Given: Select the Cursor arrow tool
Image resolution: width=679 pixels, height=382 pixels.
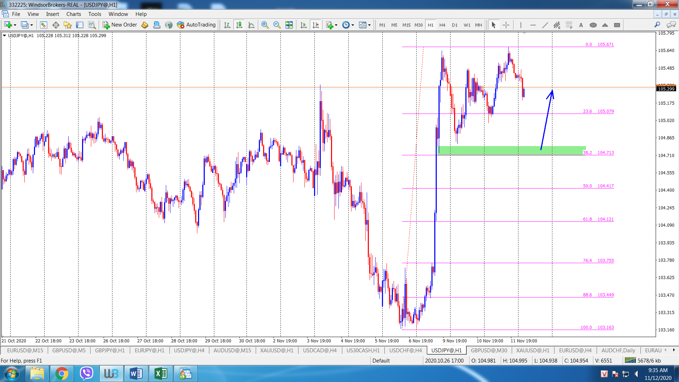Looking at the screenshot, I should coord(494,25).
